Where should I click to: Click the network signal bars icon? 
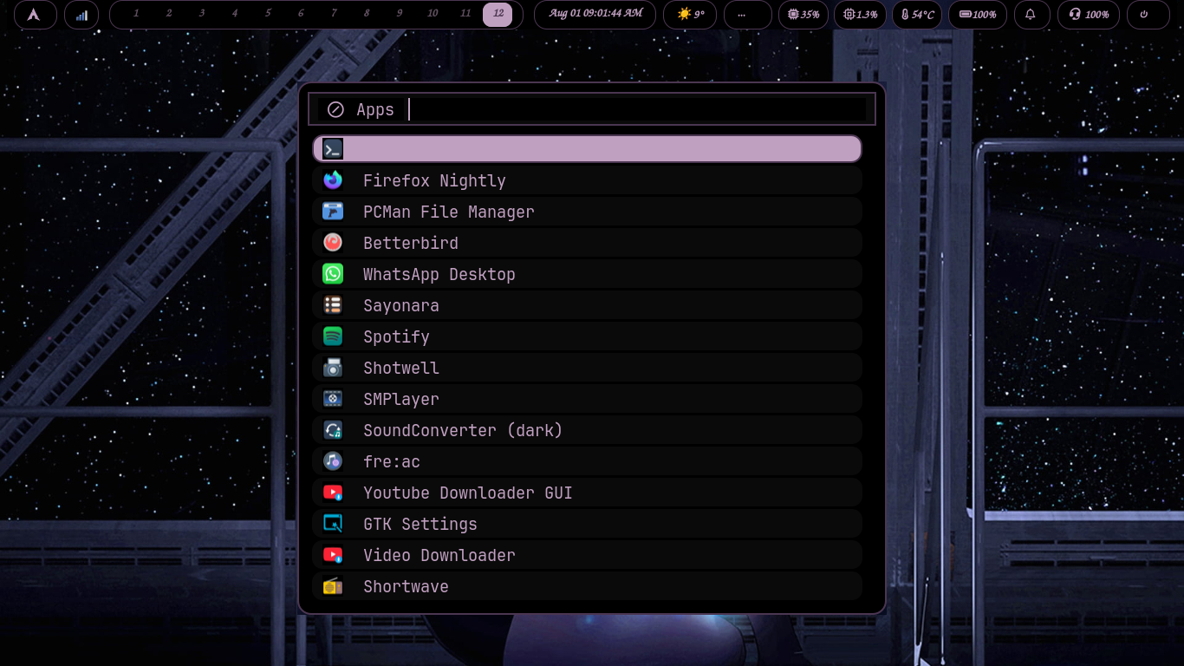81,15
